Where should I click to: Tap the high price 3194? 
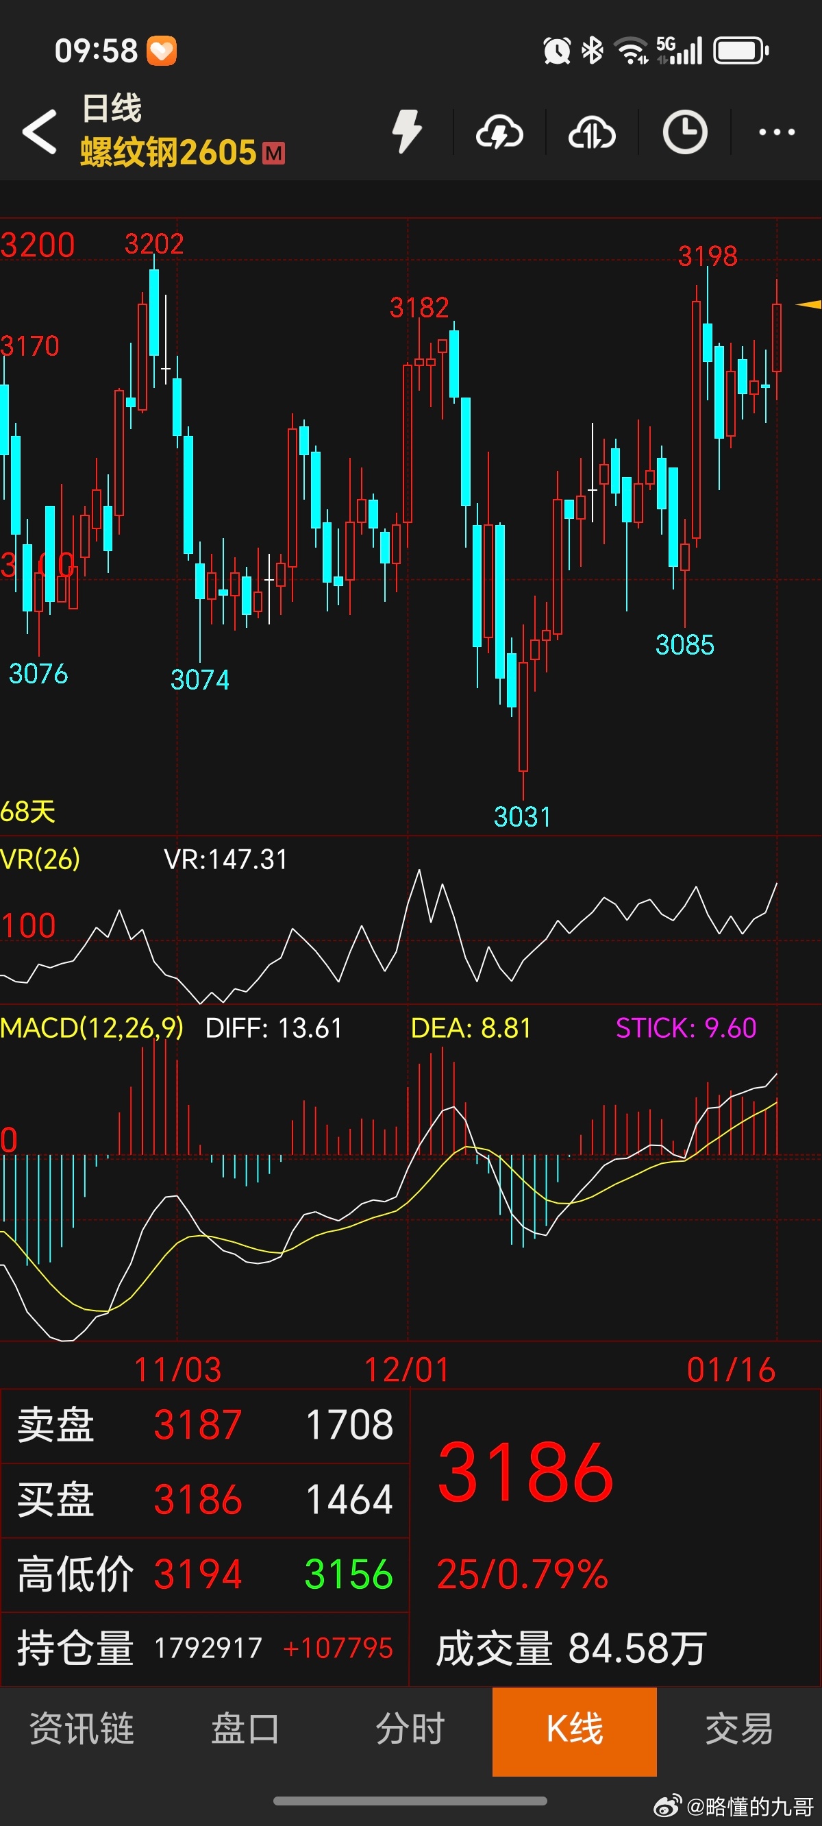199,1574
